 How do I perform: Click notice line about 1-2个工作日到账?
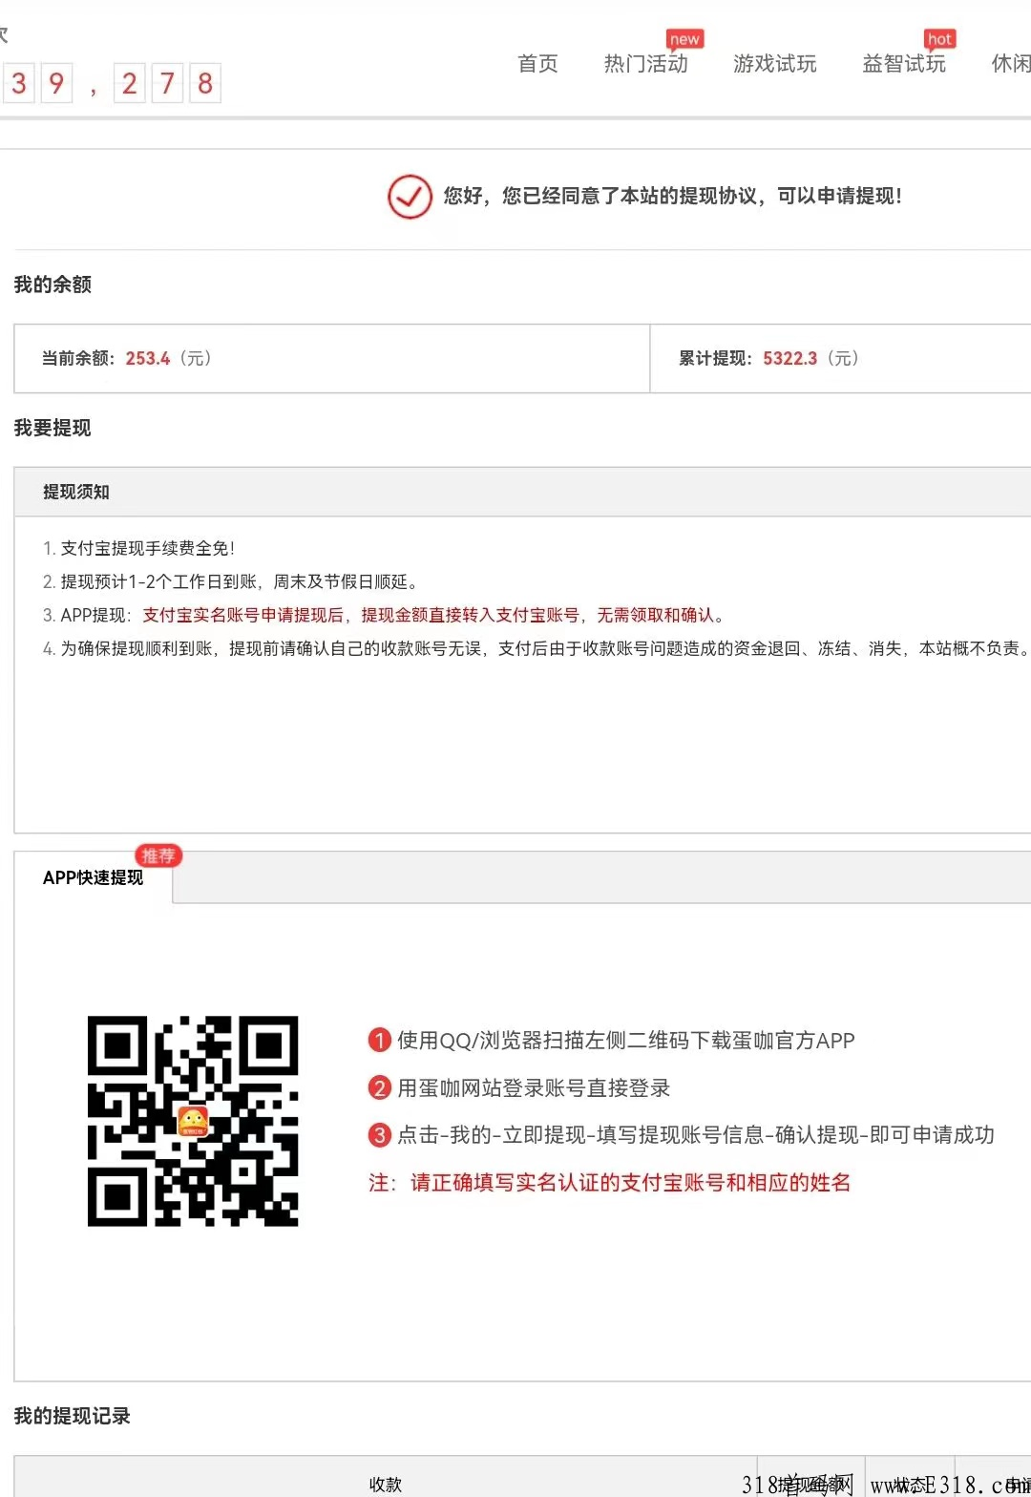[x=230, y=581]
